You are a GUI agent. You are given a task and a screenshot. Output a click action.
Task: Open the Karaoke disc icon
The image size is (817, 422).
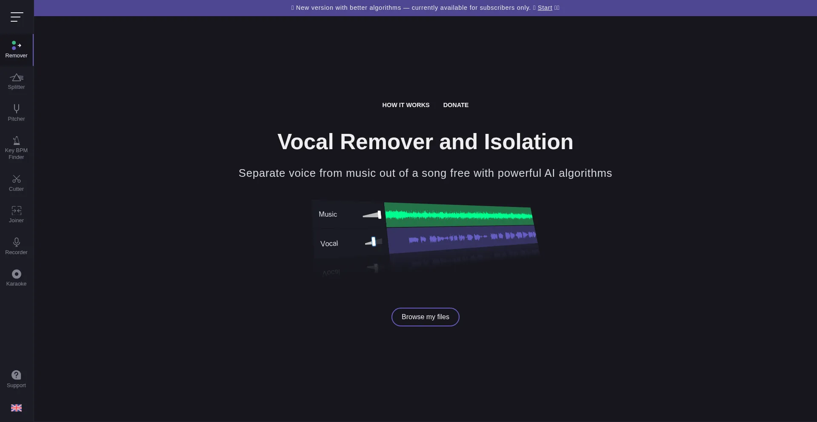(x=16, y=274)
